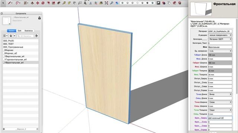
Task: Switch to Monochrome face style
Action: pyautogui.click(x=152, y=3)
